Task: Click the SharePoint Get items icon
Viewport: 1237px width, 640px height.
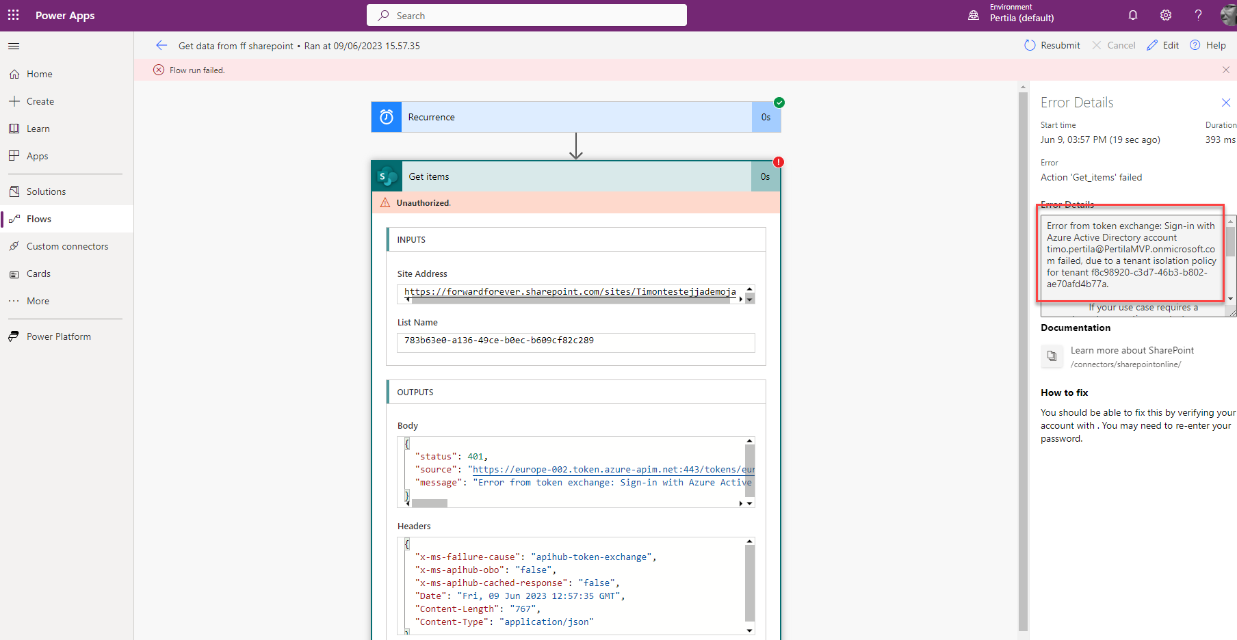Action: tap(387, 176)
